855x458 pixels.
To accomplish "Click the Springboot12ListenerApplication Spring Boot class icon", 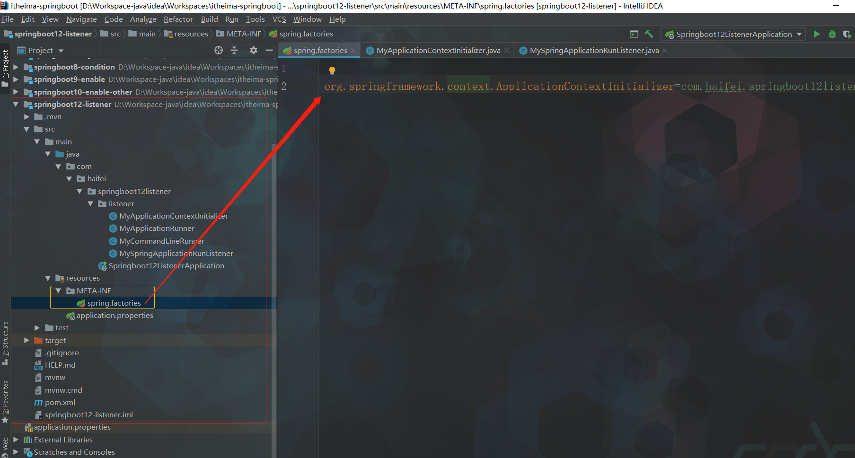I will (x=102, y=266).
